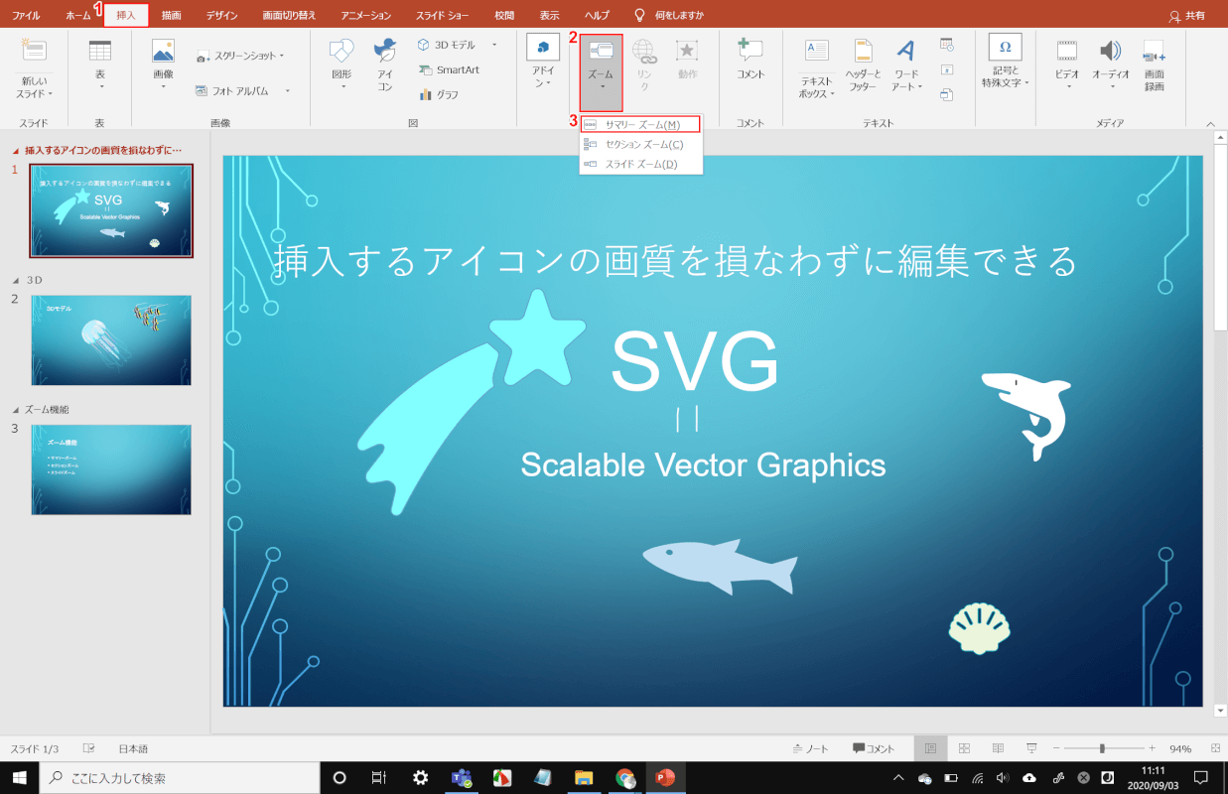Switch to the 描画 tab
This screenshot has width=1228, height=794.
click(x=171, y=16)
